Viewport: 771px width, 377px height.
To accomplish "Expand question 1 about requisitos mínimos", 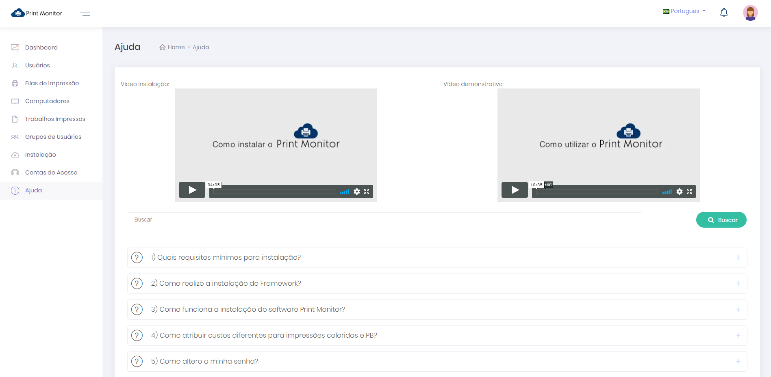I will point(437,258).
